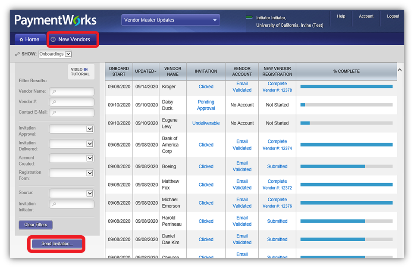Open Complete Vendor #: 12374 for Bank of America
Screen dimensions: 414x268
click(277, 145)
